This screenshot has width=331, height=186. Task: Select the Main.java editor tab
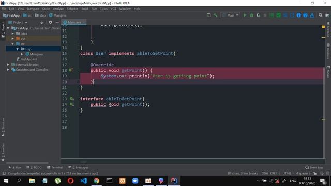[74, 22]
